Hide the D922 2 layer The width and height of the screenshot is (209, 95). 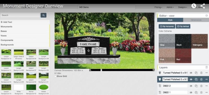(191, 86)
